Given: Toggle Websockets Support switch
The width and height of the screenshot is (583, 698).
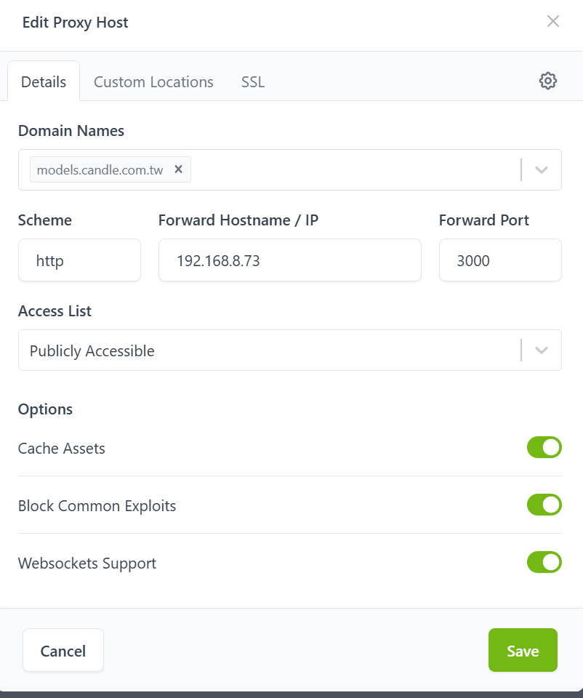Looking at the screenshot, I should click(544, 562).
